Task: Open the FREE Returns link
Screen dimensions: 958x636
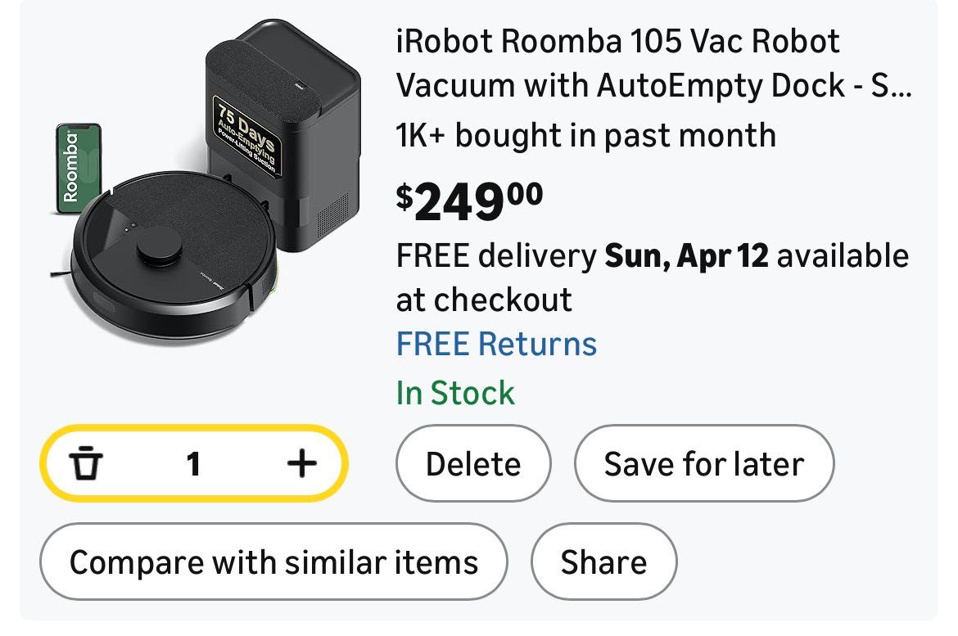Action: (x=496, y=344)
